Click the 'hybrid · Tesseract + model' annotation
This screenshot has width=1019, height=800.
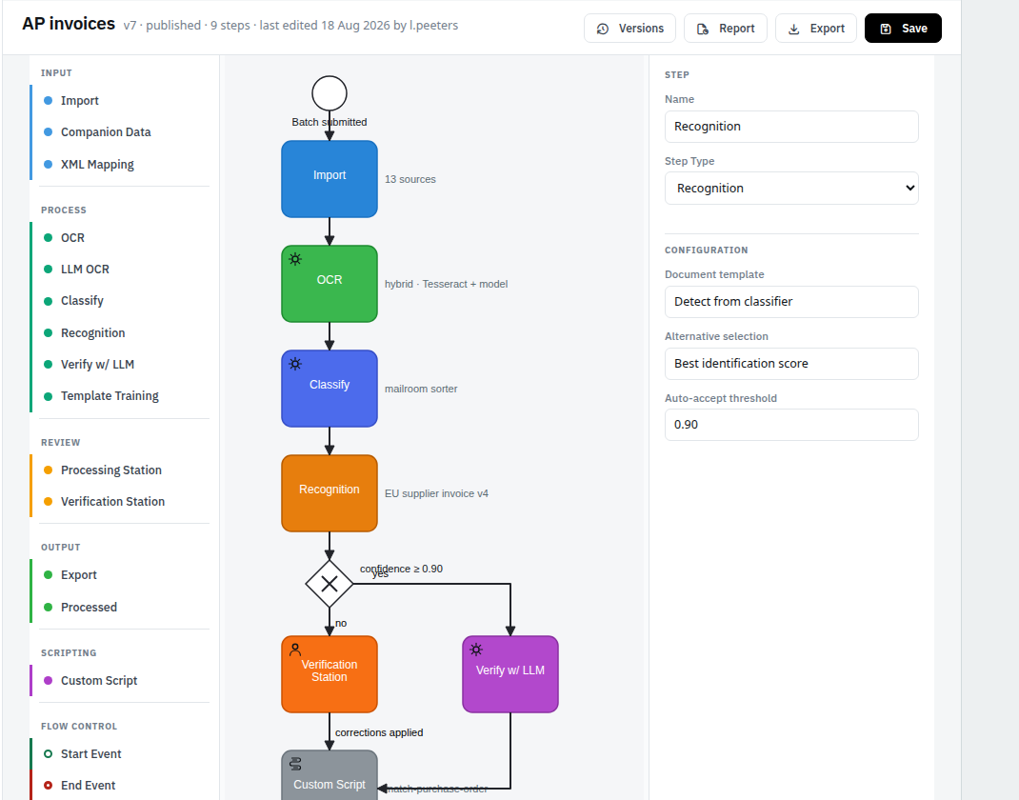pyautogui.click(x=446, y=284)
